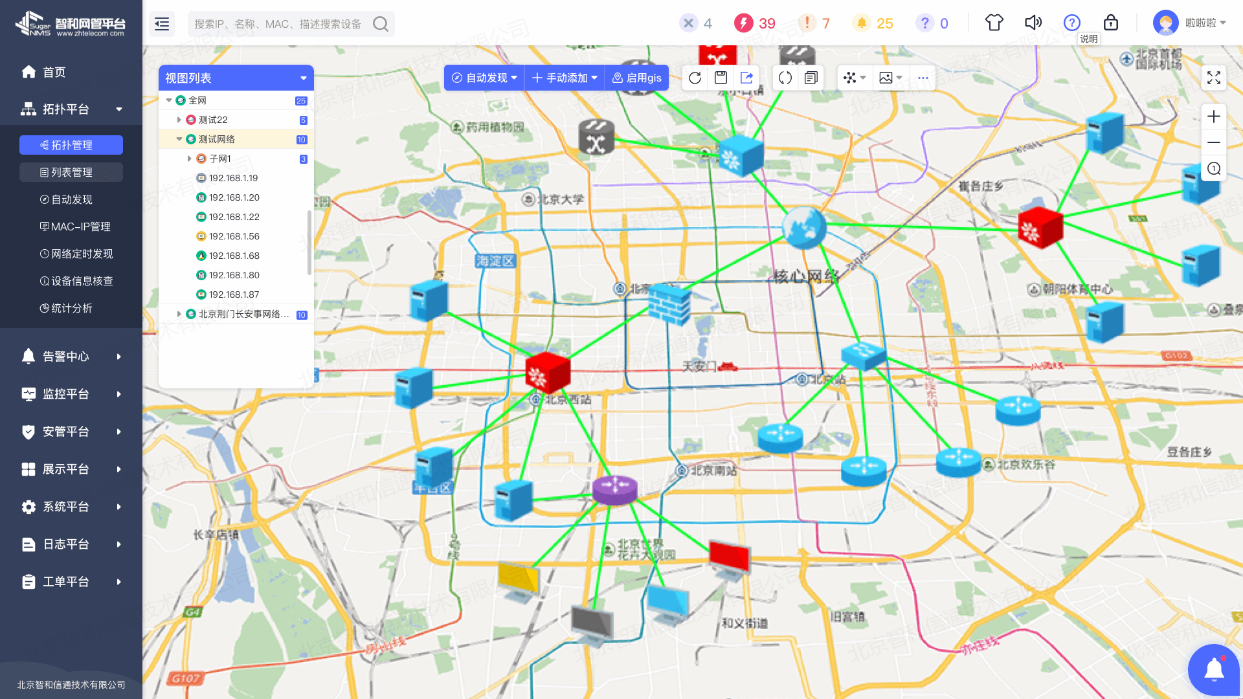Open unknown alarms count 0

point(932,23)
